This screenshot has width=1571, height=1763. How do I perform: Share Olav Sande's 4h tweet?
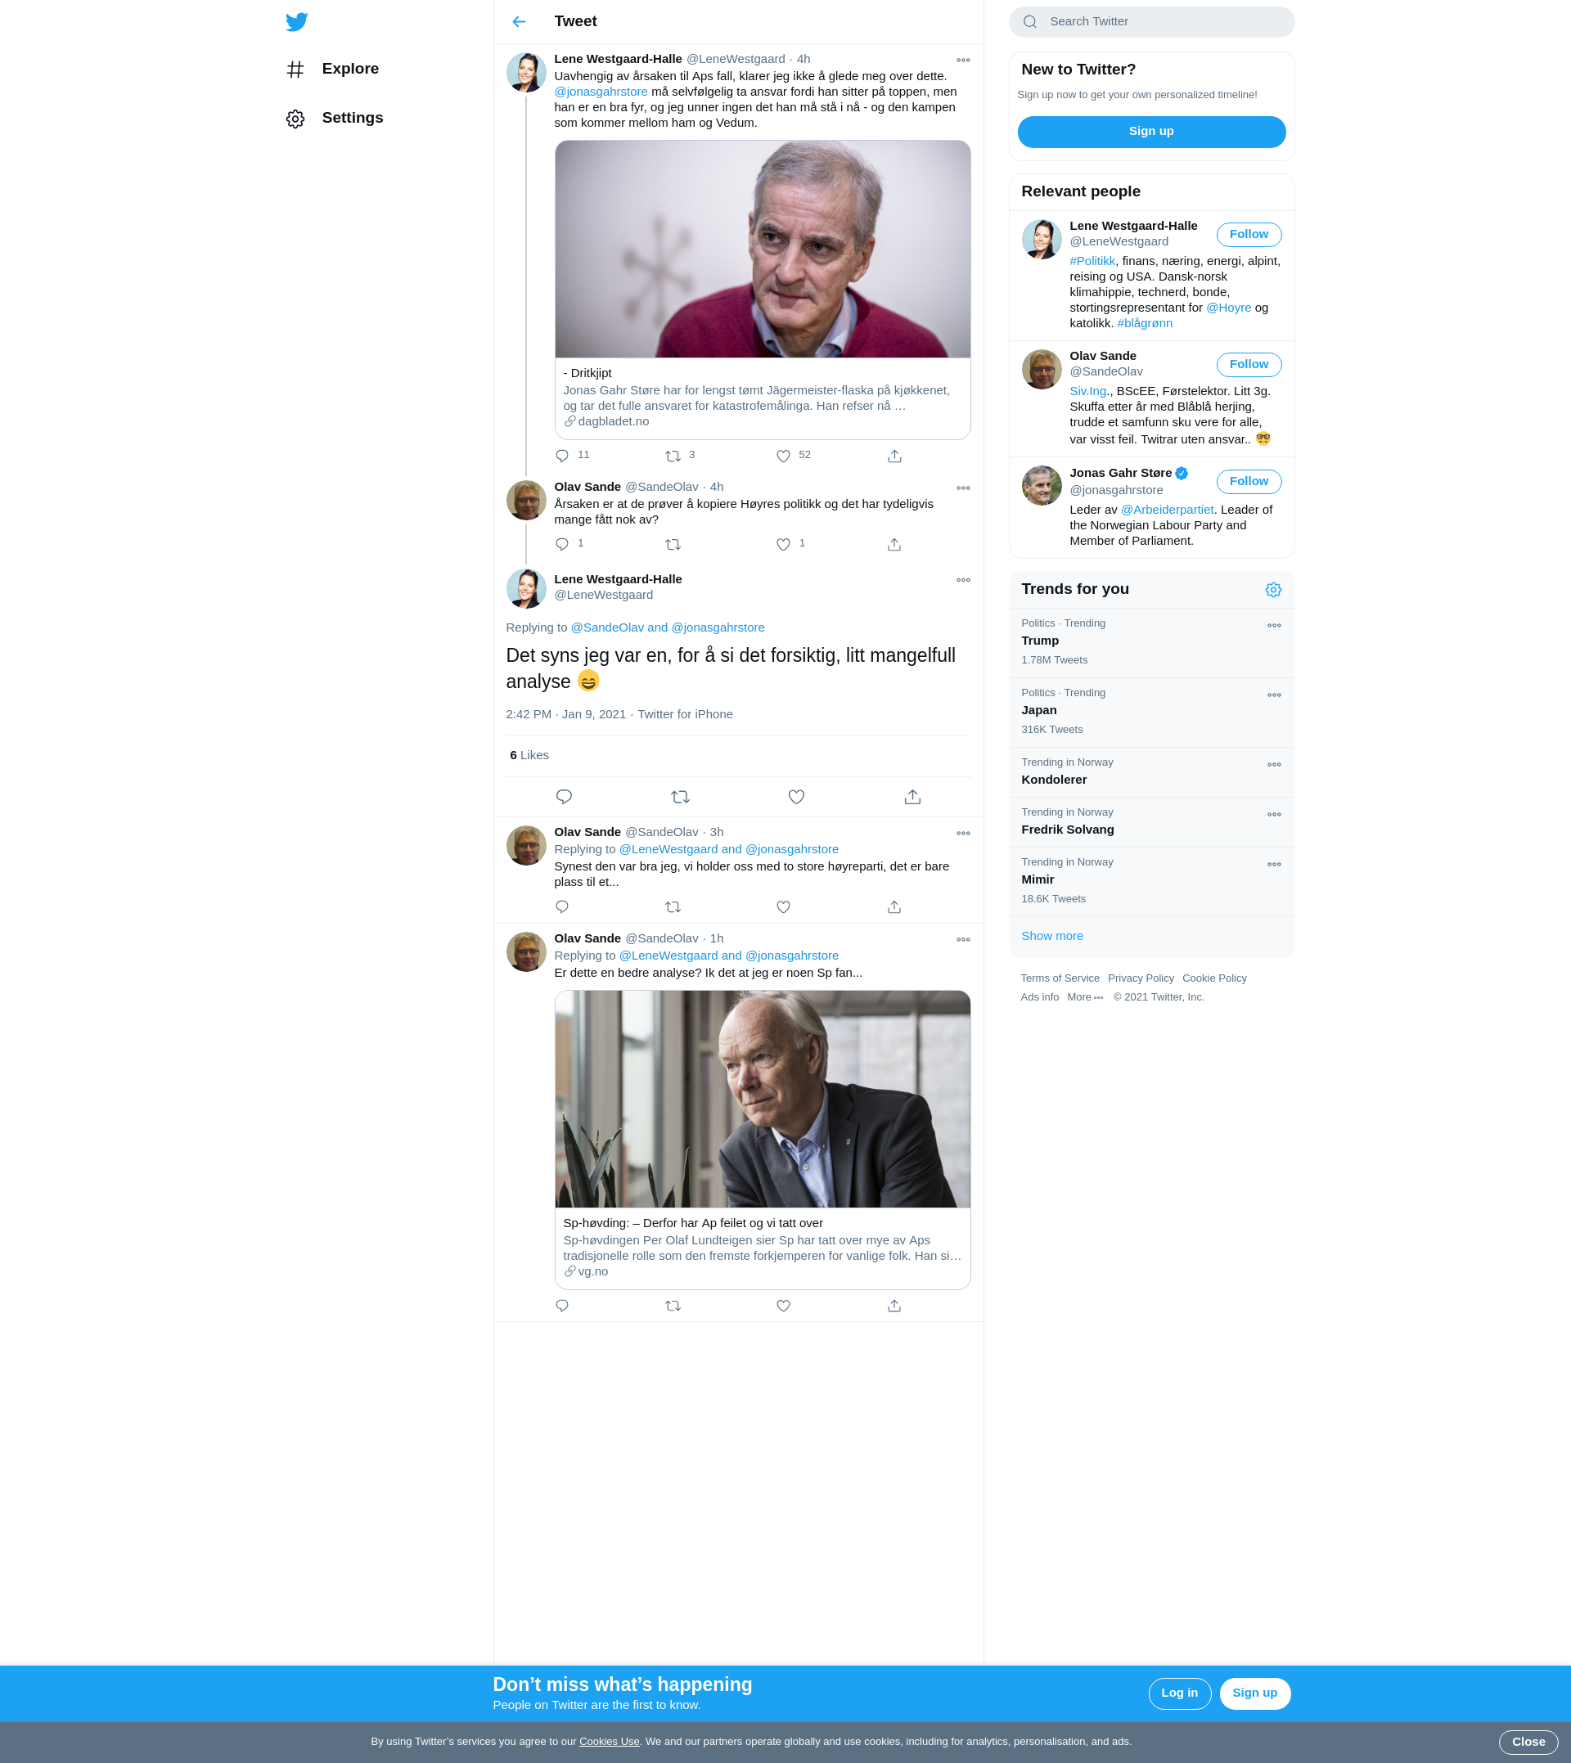894,545
